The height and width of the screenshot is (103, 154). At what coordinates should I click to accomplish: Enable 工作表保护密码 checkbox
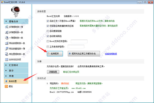click(48, 47)
